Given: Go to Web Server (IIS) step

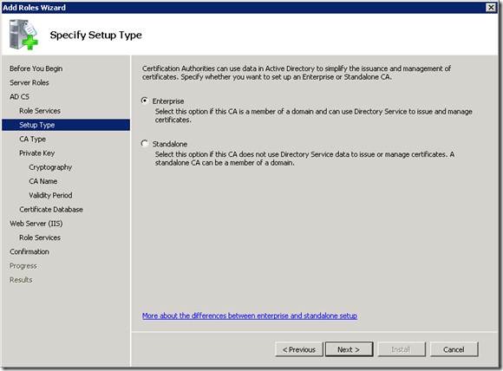Looking at the screenshot, I should point(36,224).
